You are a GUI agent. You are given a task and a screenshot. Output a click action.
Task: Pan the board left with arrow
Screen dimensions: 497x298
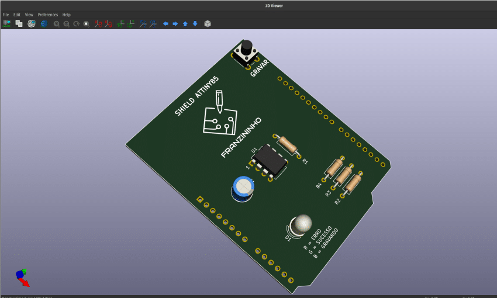[165, 24]
